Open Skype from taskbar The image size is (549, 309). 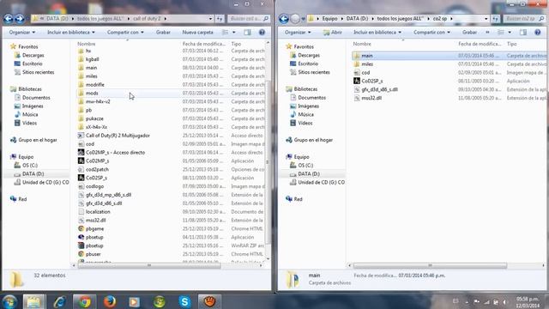184,301
